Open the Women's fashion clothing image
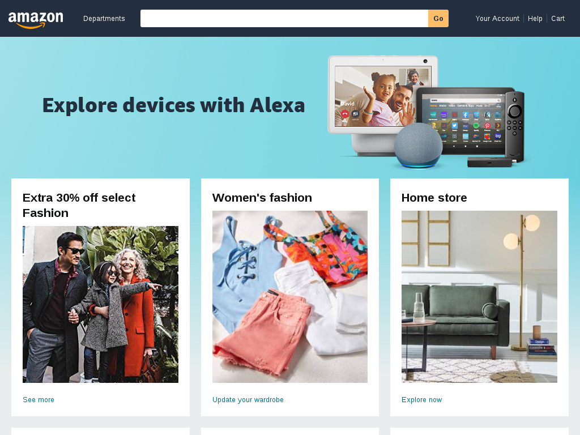The width and height of the screenshot is (580, 435). click(x=290, y=297)
